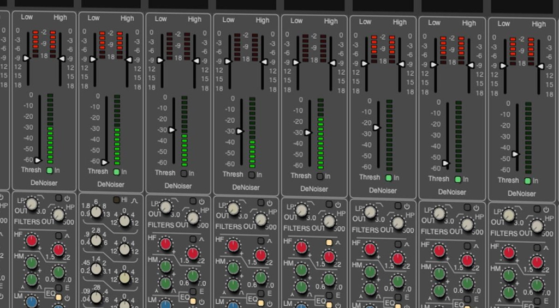
Task: Click the red HF frequency knob on the first full strip
Action: pos(58,250)
